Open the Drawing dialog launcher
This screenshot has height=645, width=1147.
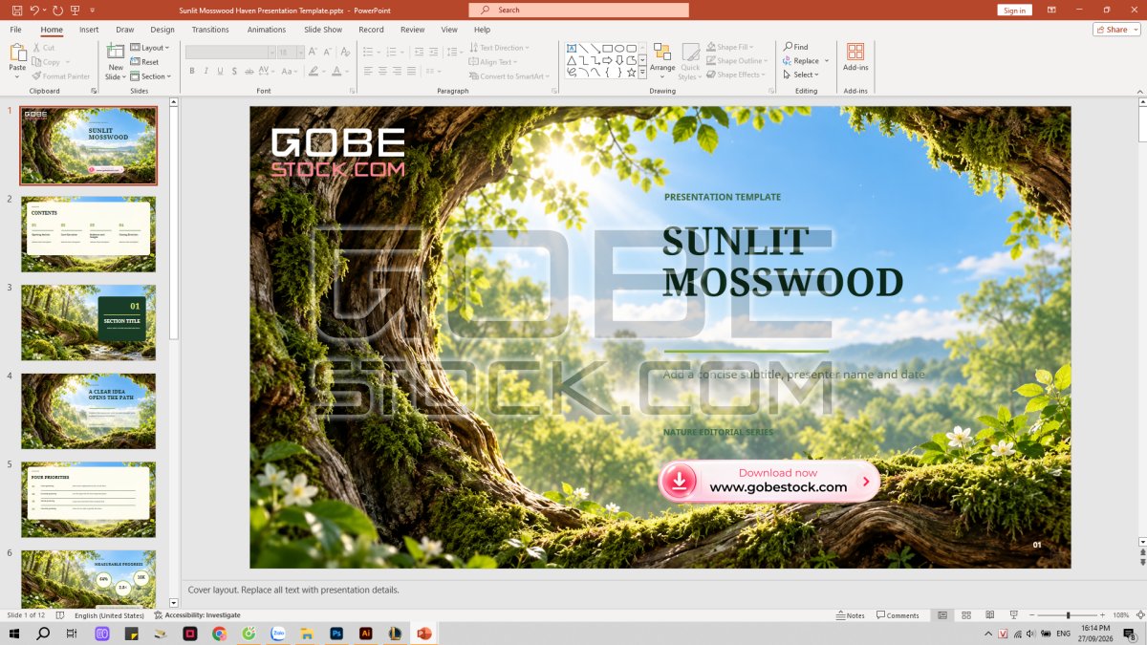pyautogui.click(x=772, y=91)
